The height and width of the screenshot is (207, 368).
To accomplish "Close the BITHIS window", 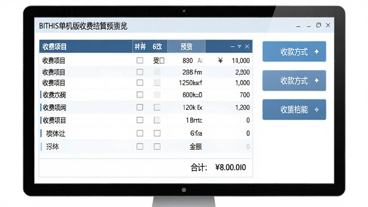I will (328, 25).
